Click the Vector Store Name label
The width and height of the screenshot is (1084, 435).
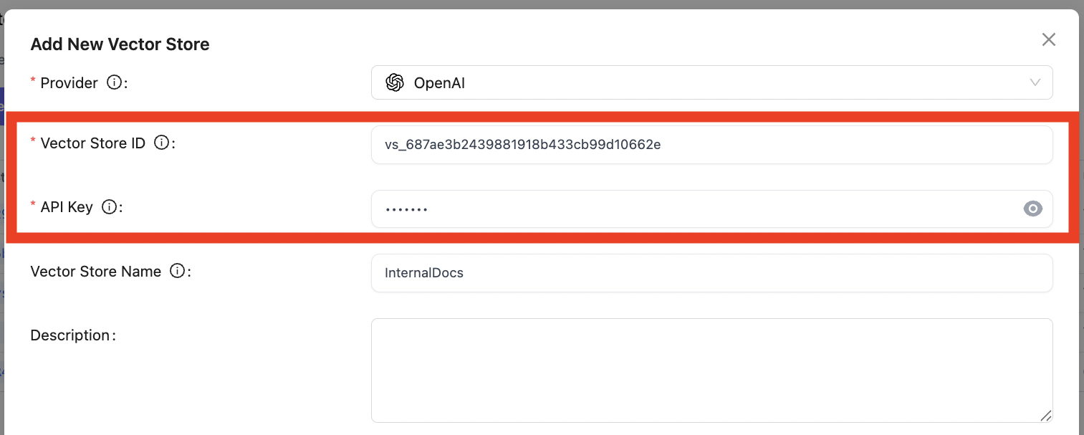coord(95,272)
